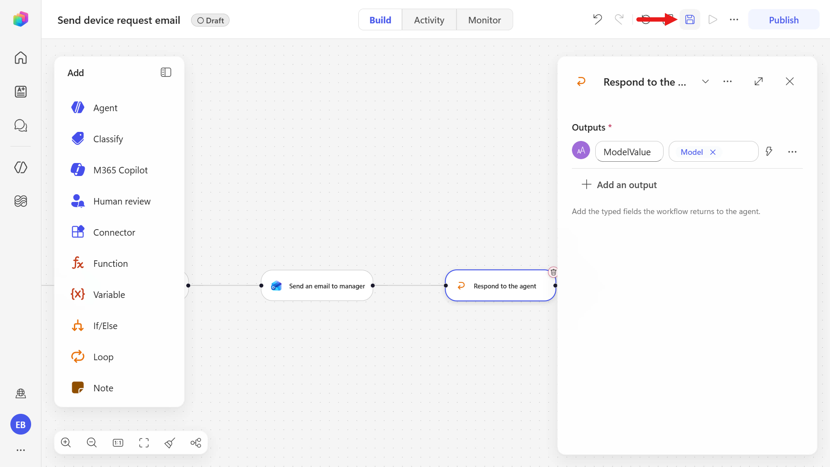
Task: Click the Send device request email title
Action: pyautogui.click(x=118, y=20)
